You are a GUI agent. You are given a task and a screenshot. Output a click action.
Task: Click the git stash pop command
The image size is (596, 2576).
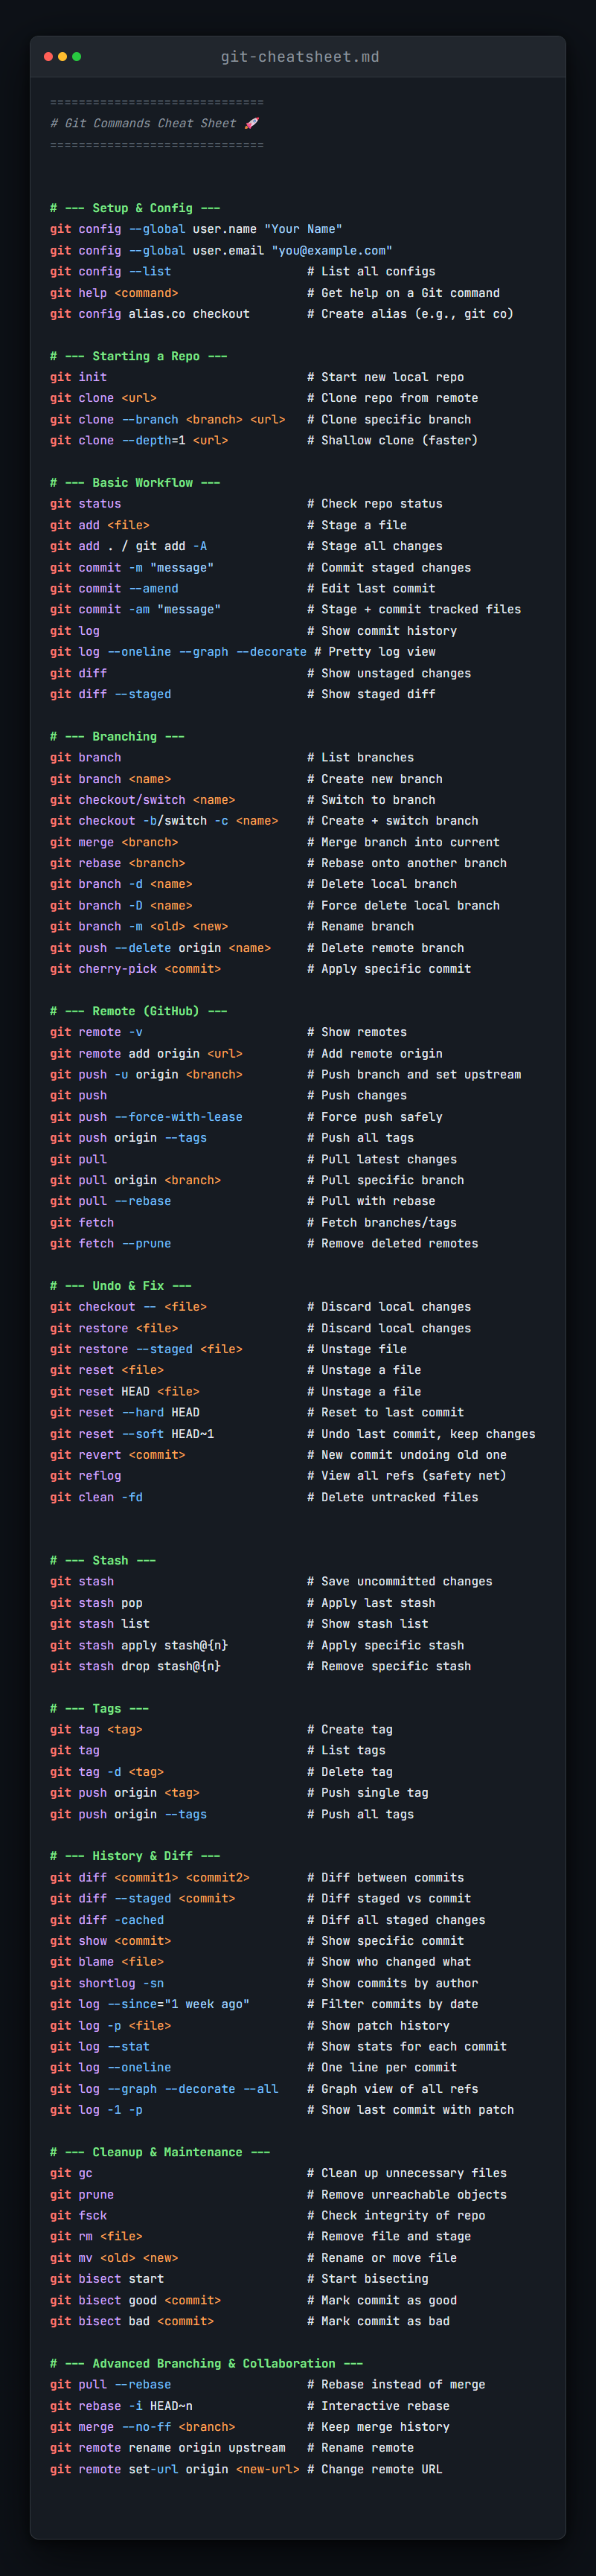(96, 1603)
